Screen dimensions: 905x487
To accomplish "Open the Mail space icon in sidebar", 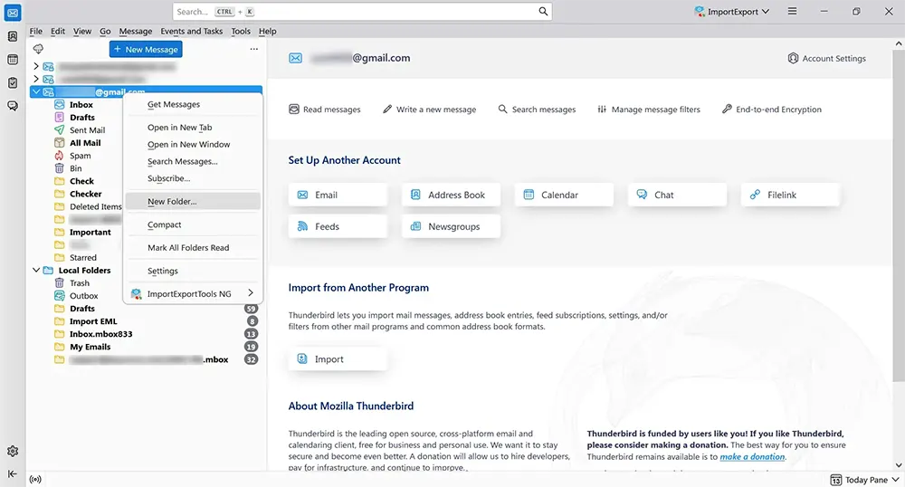I will tap(13, 13).
